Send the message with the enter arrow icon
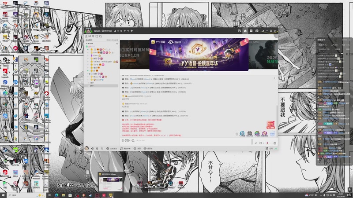This screenshot has height=198, width=353. [256, 143]
